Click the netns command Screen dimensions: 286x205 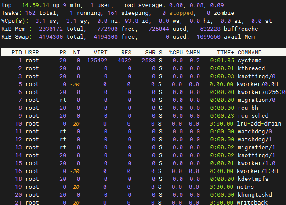[245, 187]
